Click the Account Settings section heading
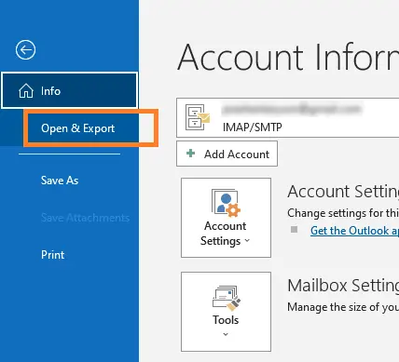399x362 pixels. (x=343, y=192)
